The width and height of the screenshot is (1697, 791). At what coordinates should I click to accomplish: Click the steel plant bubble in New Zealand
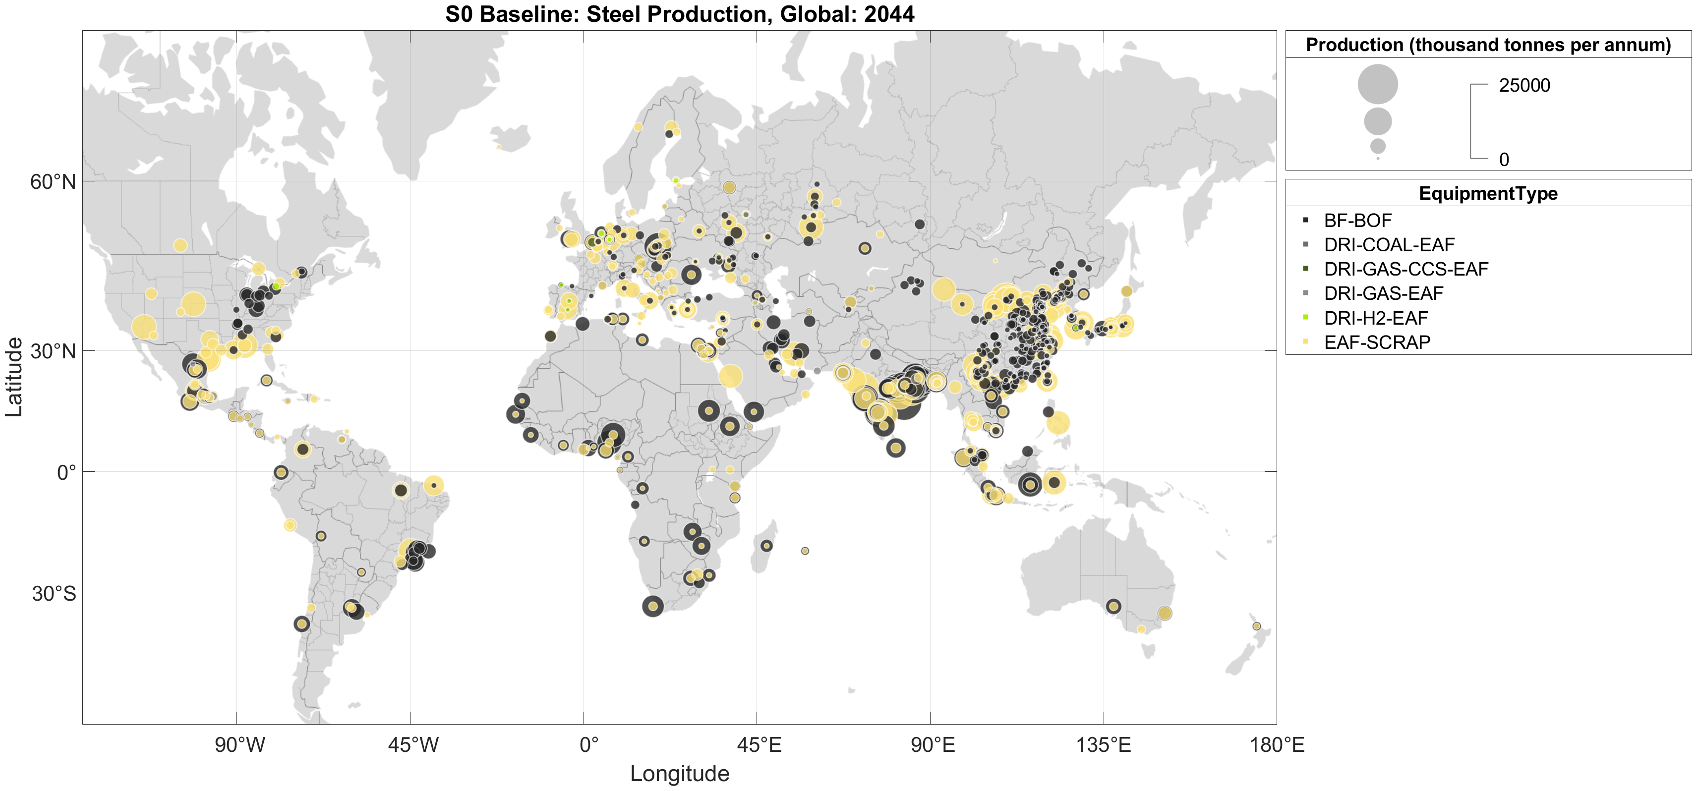point(1256,626)
